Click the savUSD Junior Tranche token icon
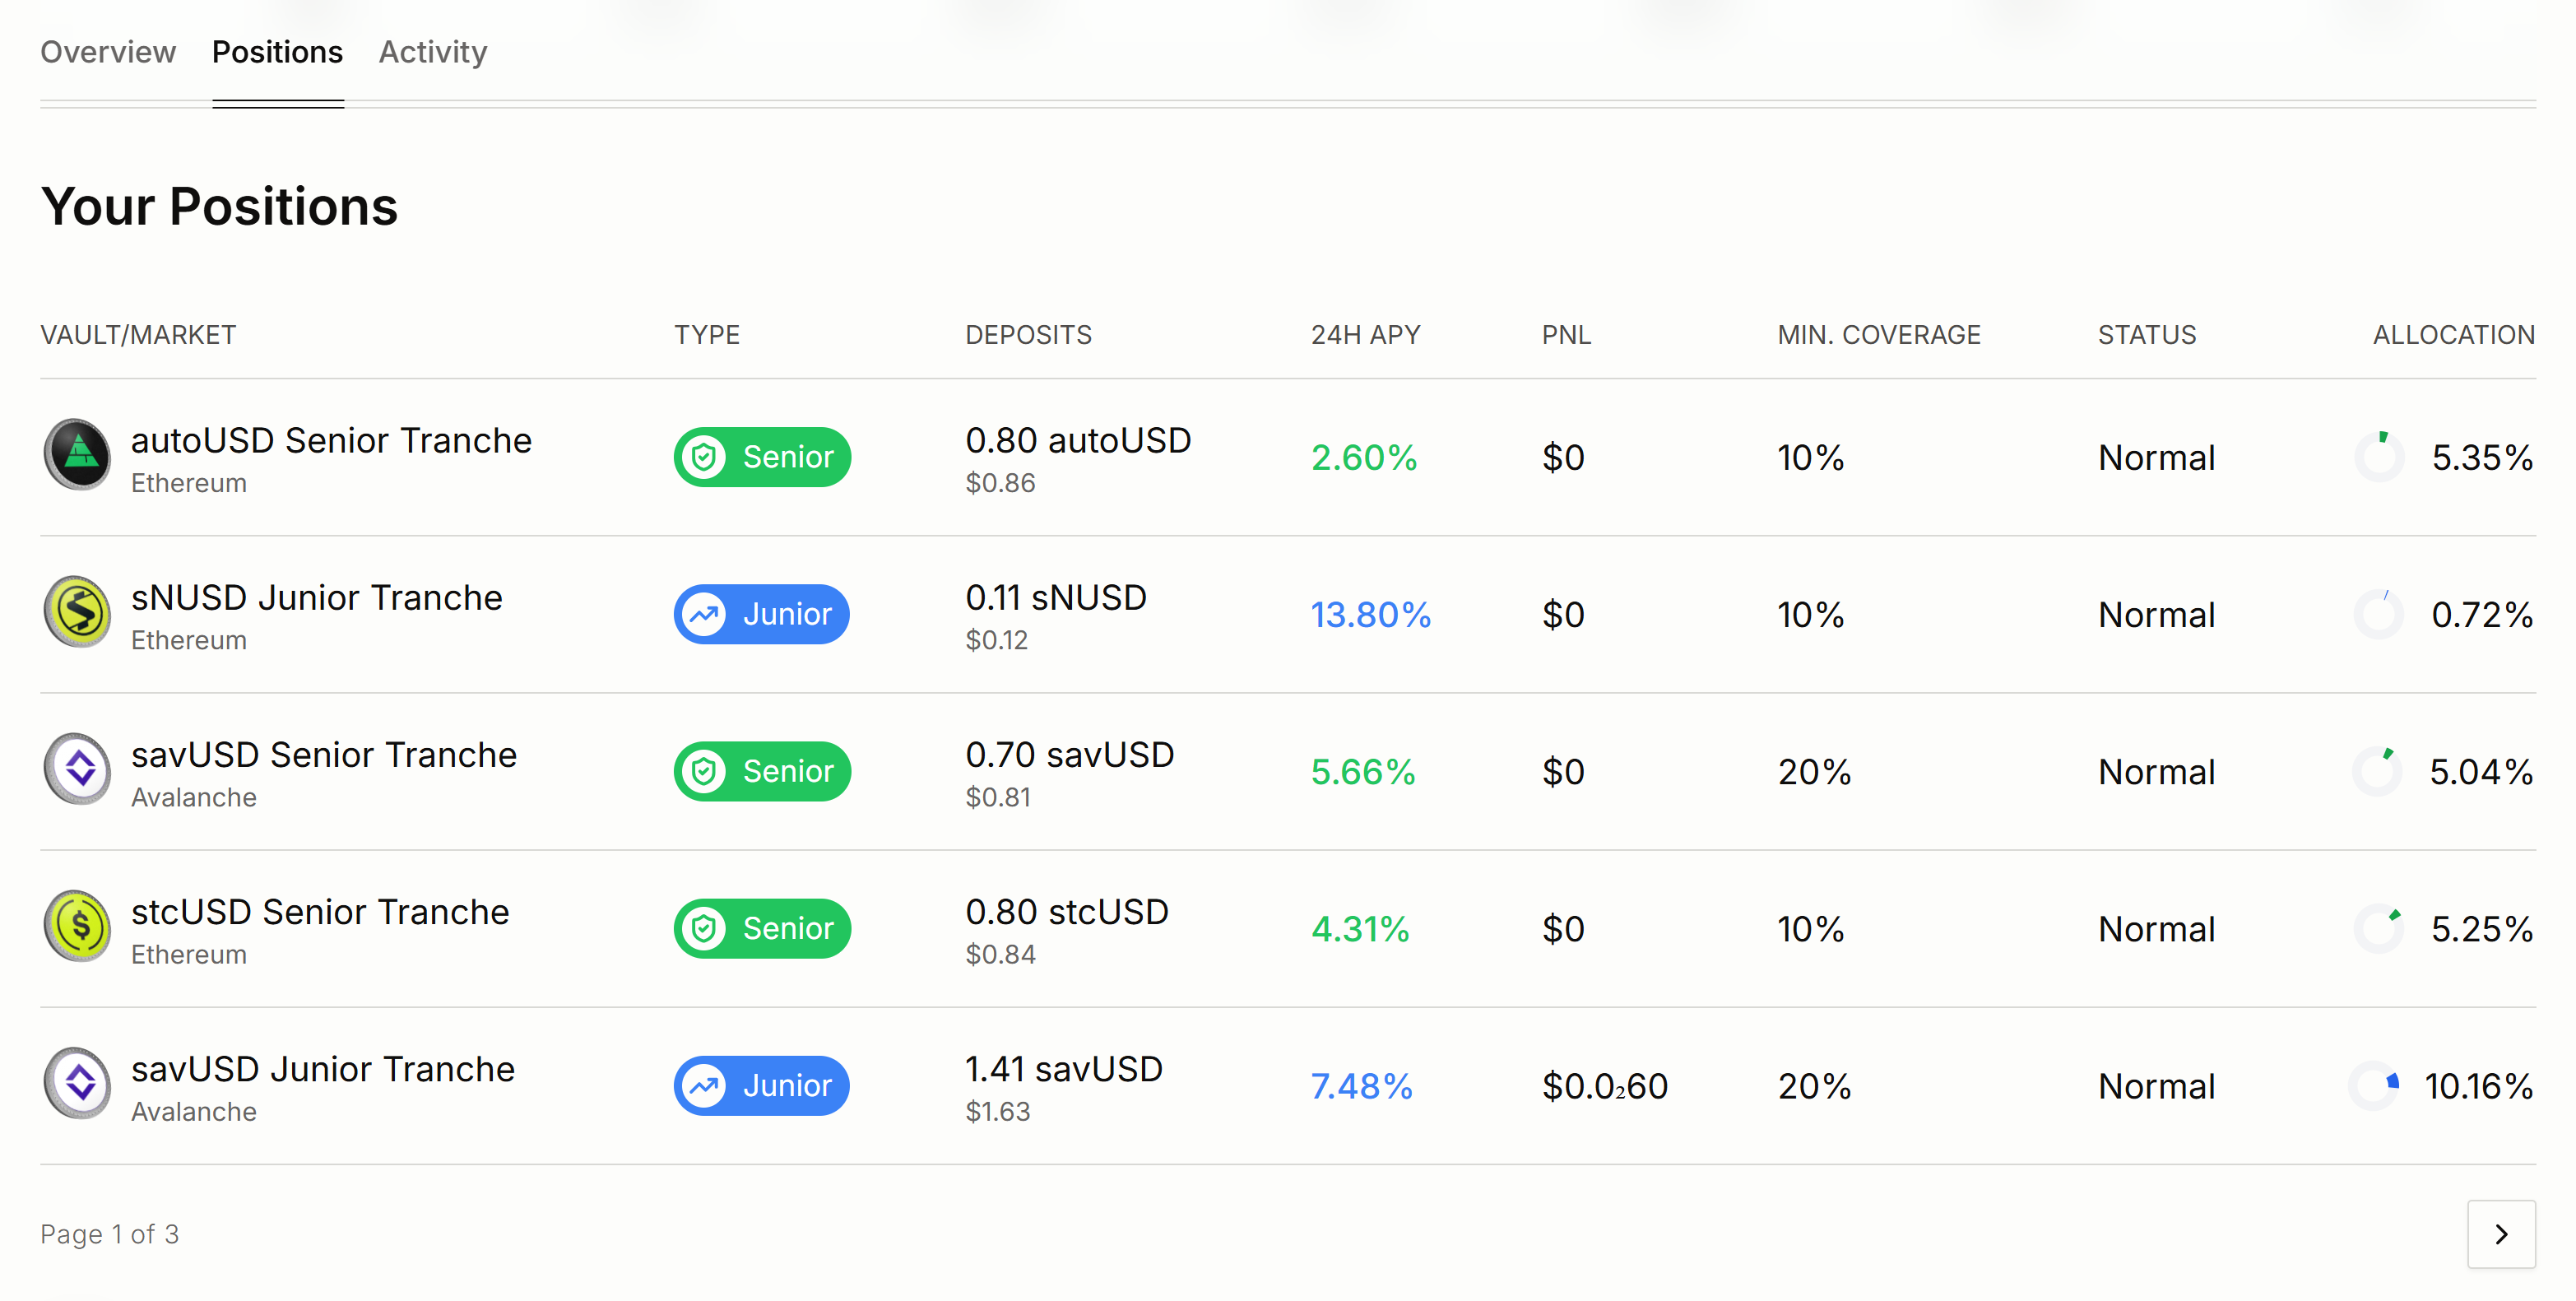The image size is (2576, 1301). [x=77, y=1083]
